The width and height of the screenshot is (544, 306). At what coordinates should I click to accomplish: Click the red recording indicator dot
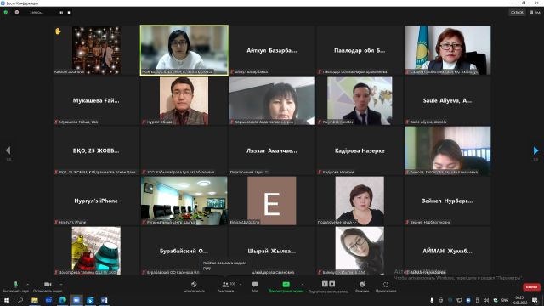pos(17,12)
